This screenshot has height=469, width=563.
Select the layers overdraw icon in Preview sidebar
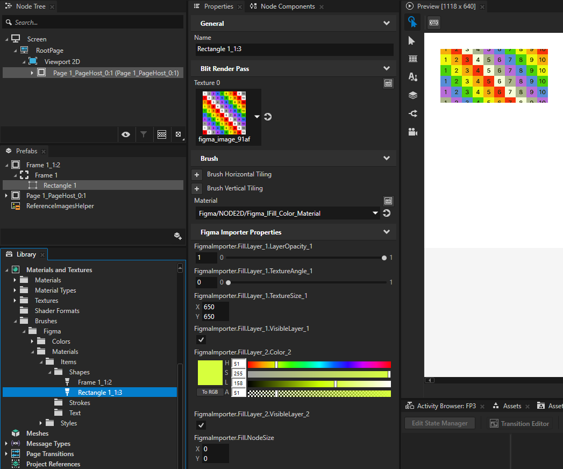(x=412, y=95)
